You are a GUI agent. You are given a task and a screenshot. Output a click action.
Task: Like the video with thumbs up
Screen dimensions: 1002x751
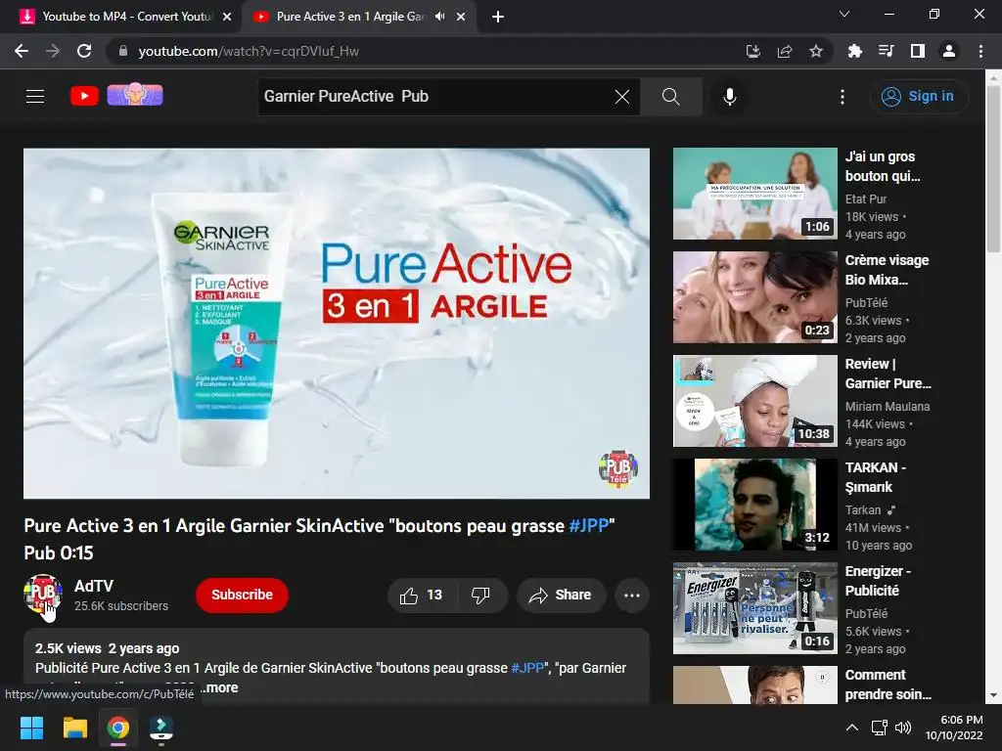click(421, 596)
